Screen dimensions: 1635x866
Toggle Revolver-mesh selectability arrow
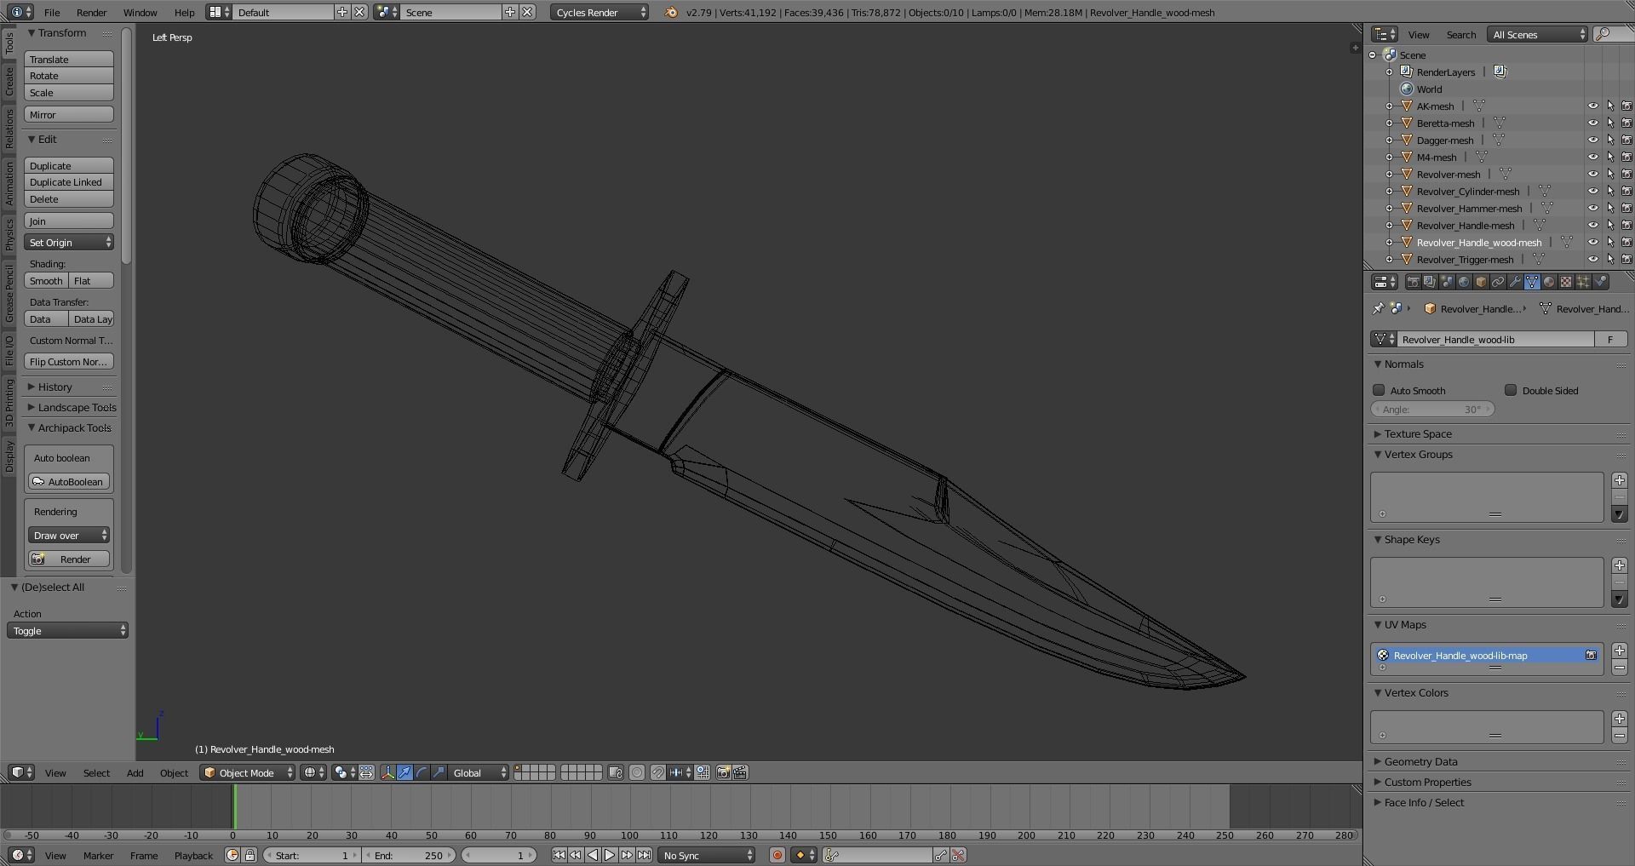tap(1610, 175)
